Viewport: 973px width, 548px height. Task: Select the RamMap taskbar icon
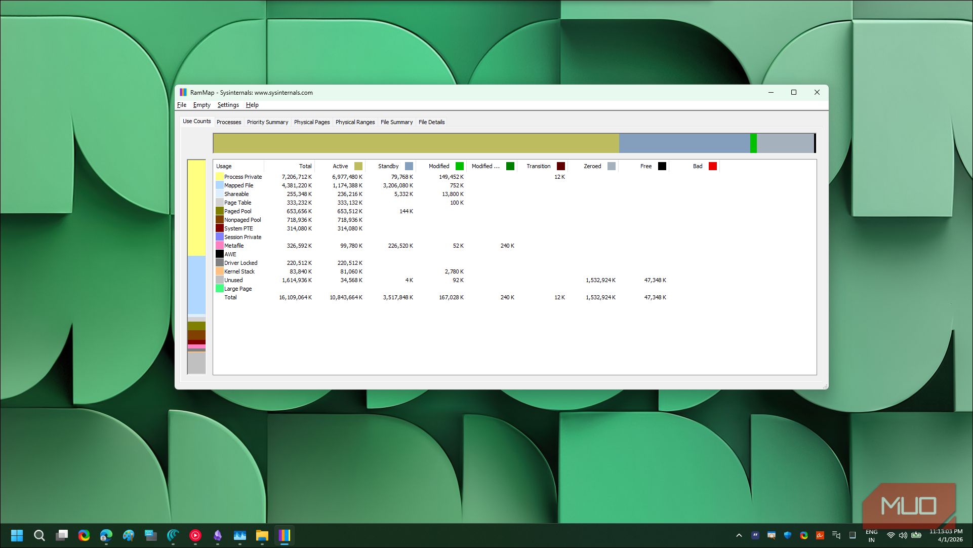285,535
